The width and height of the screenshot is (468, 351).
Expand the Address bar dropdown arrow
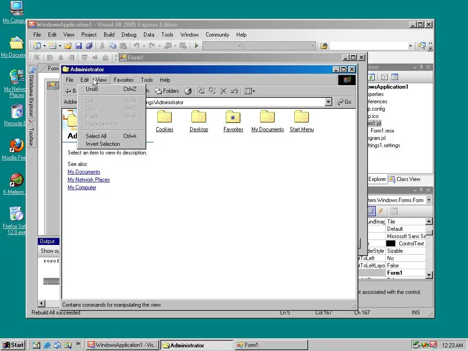click(328, 102)
